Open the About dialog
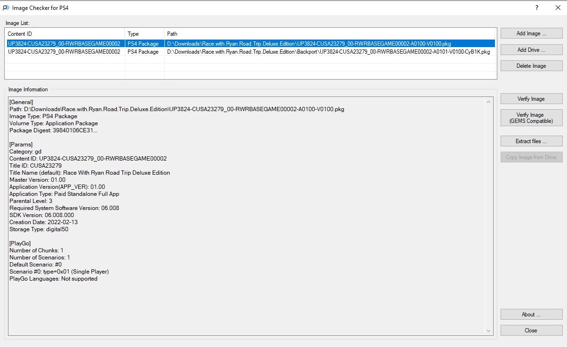 click(x=531, y=315)
